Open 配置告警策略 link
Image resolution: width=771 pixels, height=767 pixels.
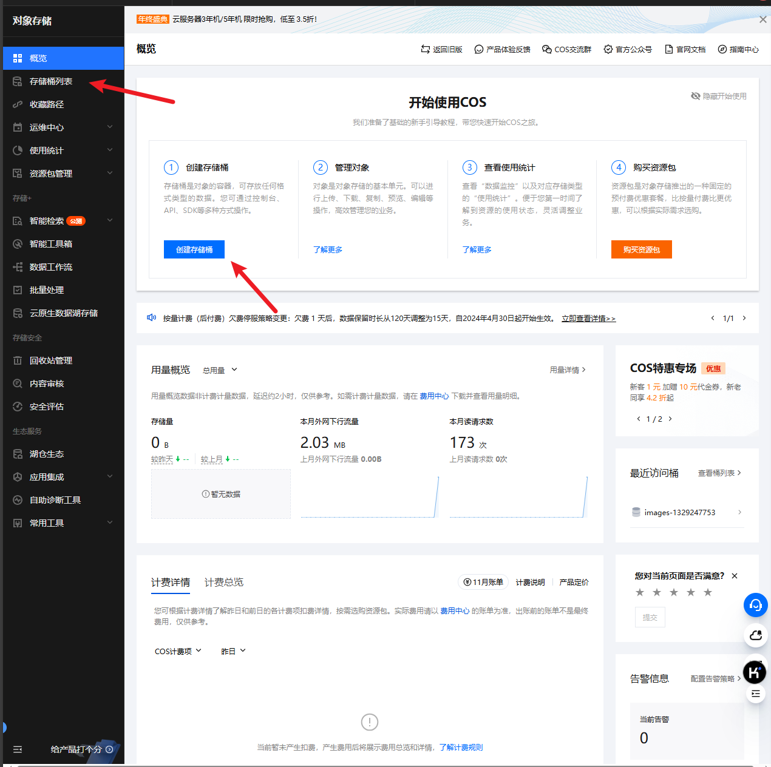coord(716,679)
